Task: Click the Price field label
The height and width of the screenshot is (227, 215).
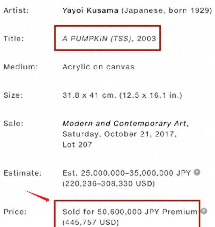Action: point(15,212)
